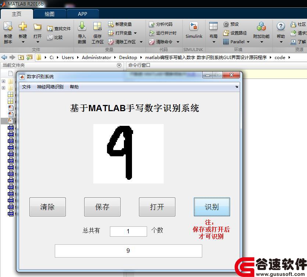Click the total count field showing 1

[128, 232]
